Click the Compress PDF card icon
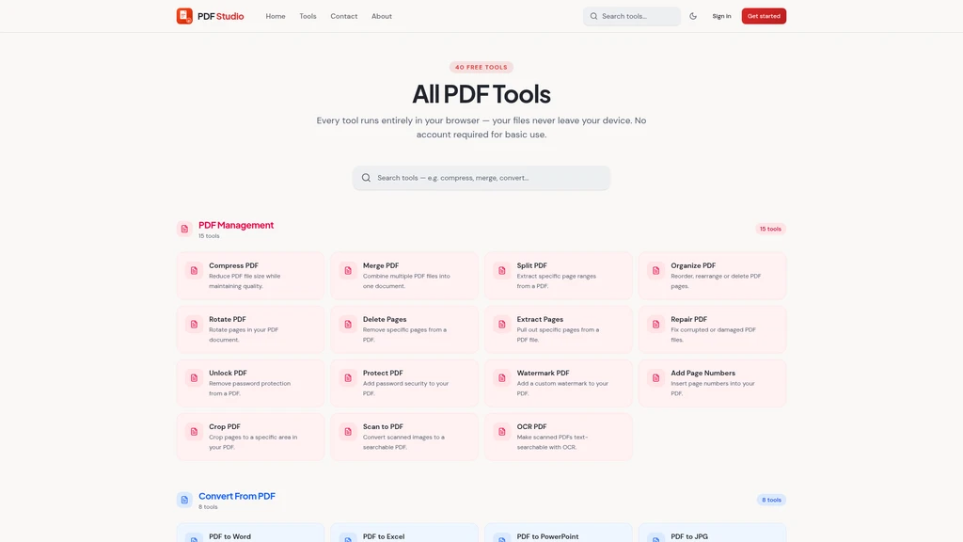This screenshot has width=963, height=542. [194, 270]
